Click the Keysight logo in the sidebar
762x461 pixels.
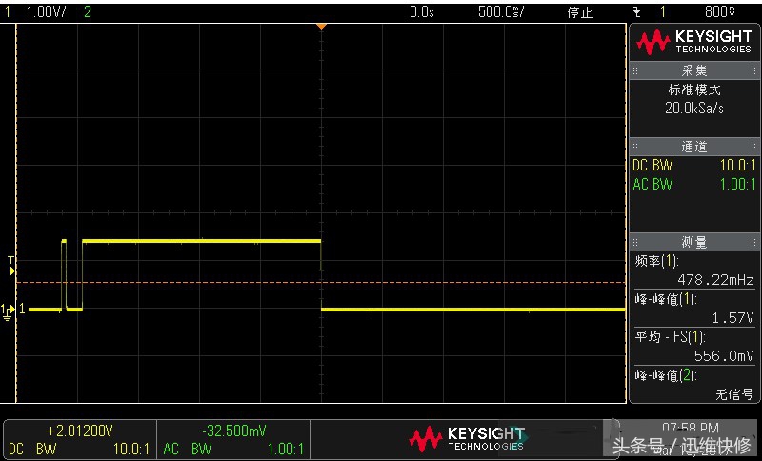pyautogui.click(x=694, y=42)
